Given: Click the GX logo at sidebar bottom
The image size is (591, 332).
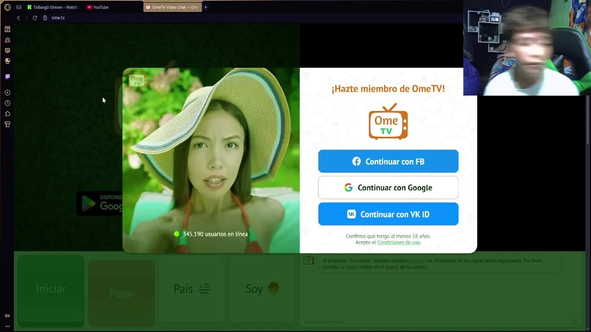Looking at the screenshot, I should point(7,316).
